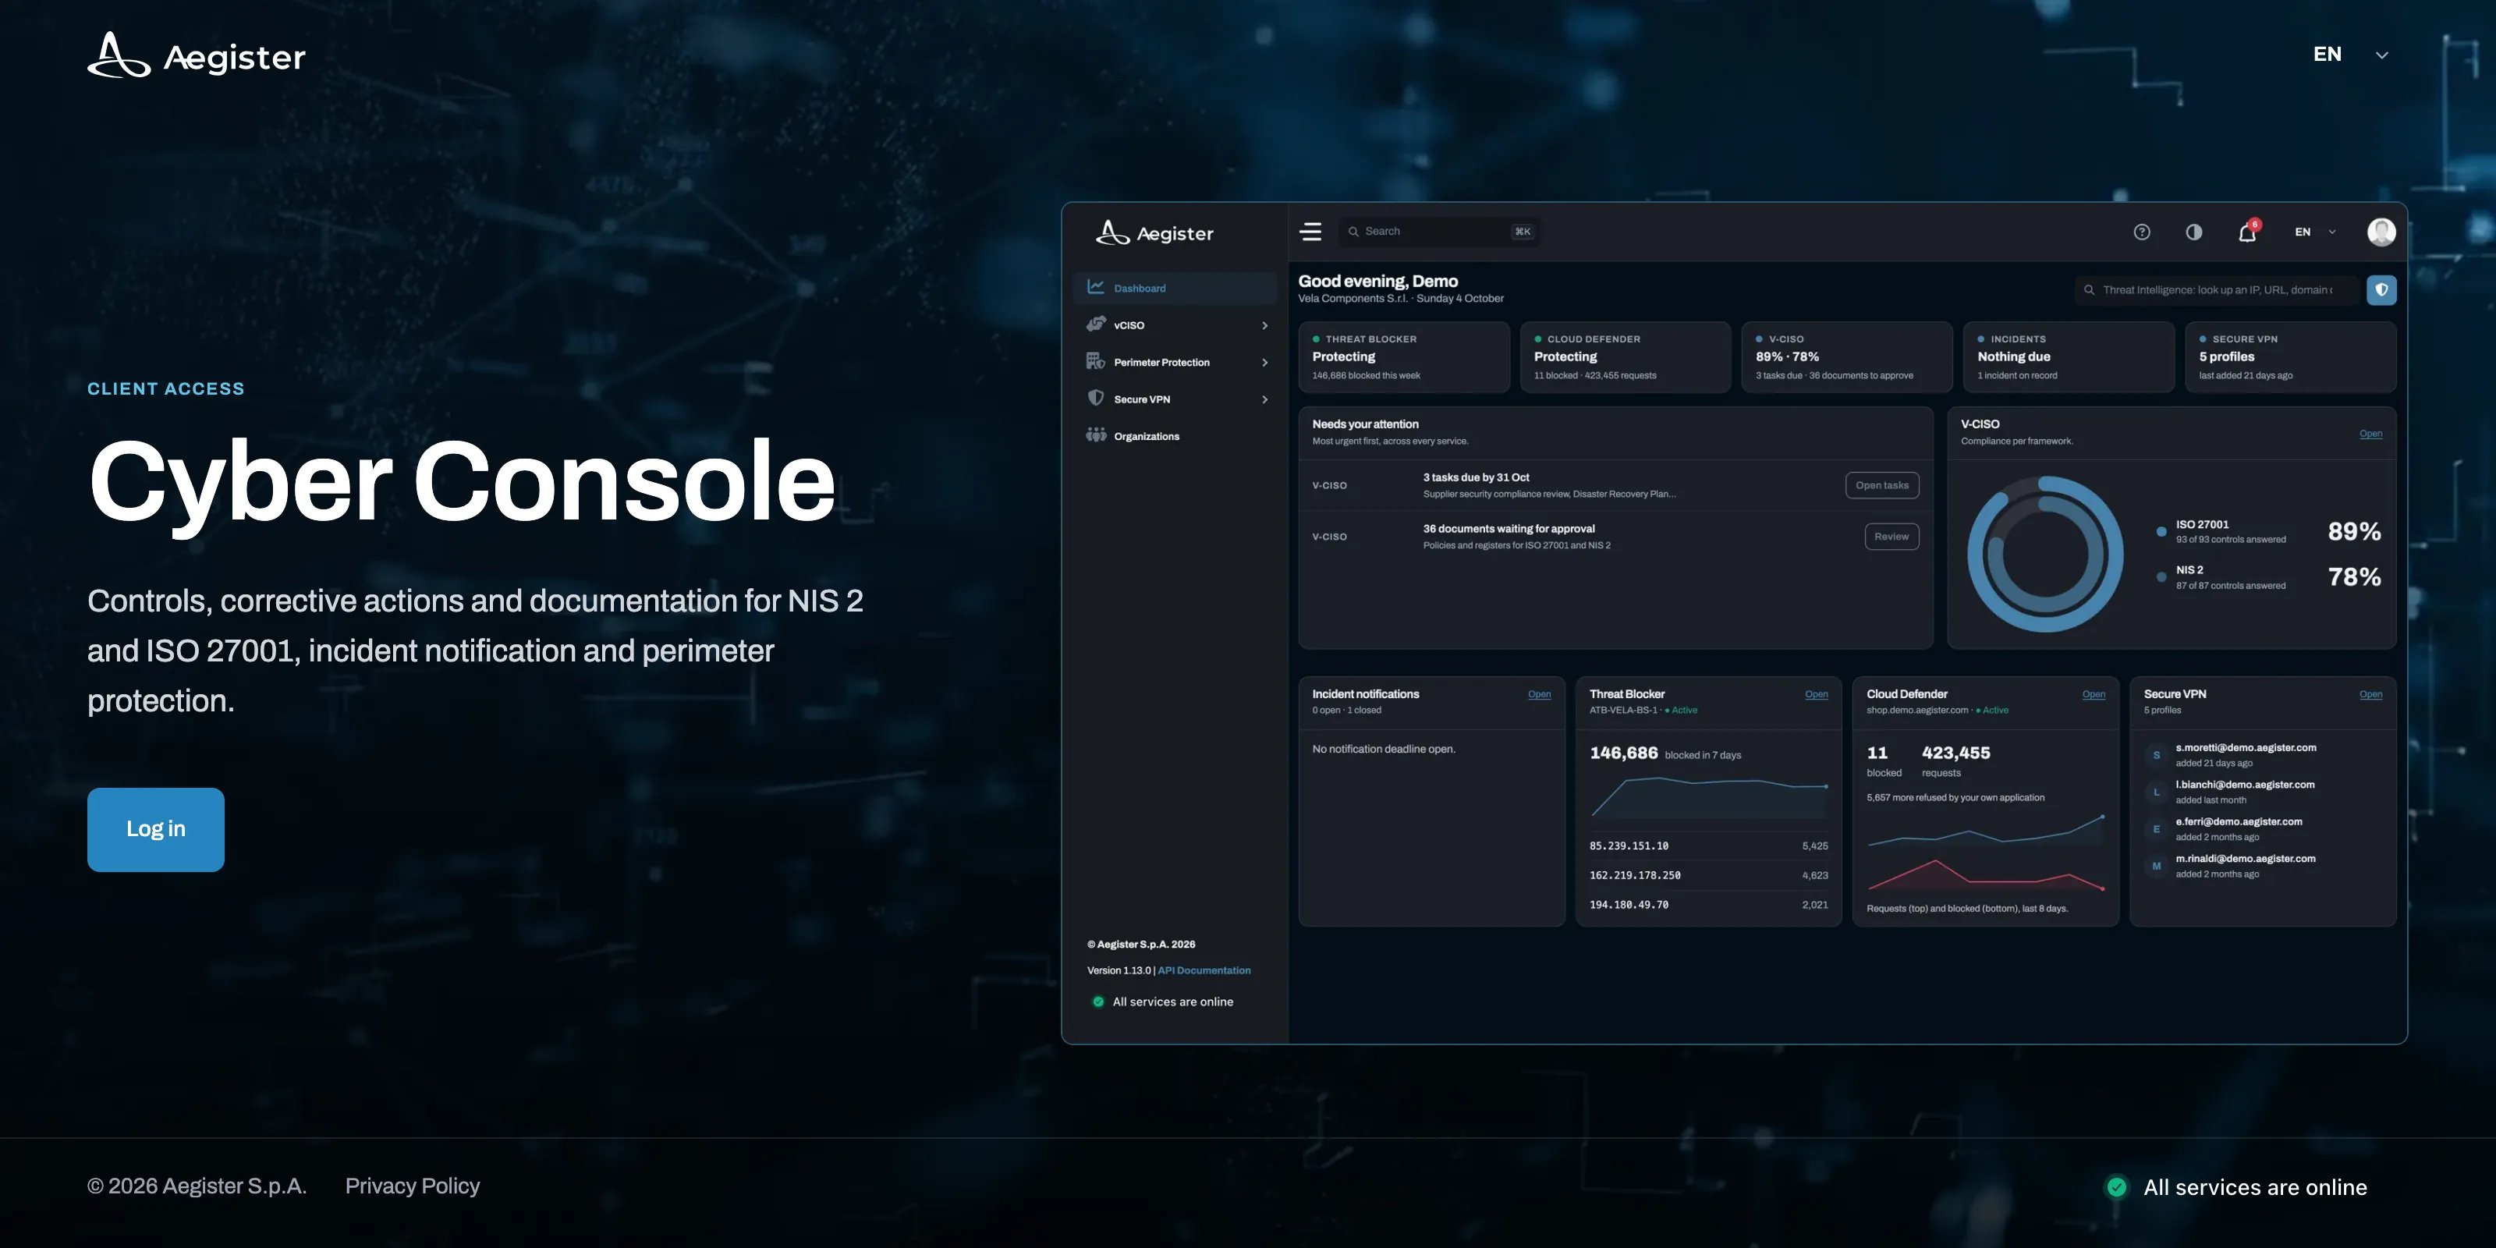This screenshot has width=2496, height=1248.
Task: Click the Open tasks button
Action: pyautogui.click(x=1881, y=485)
